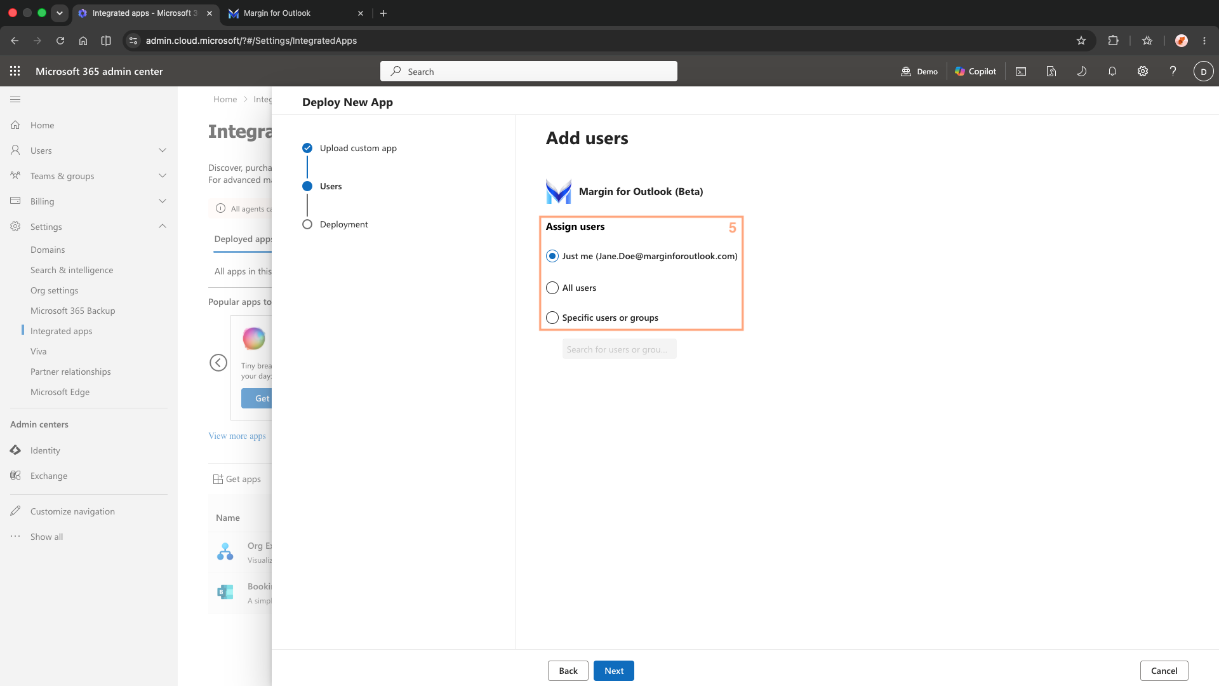This screenshot has width=1219, height=686.
Task: Open Copilot from the header
Action: [976, 71]
